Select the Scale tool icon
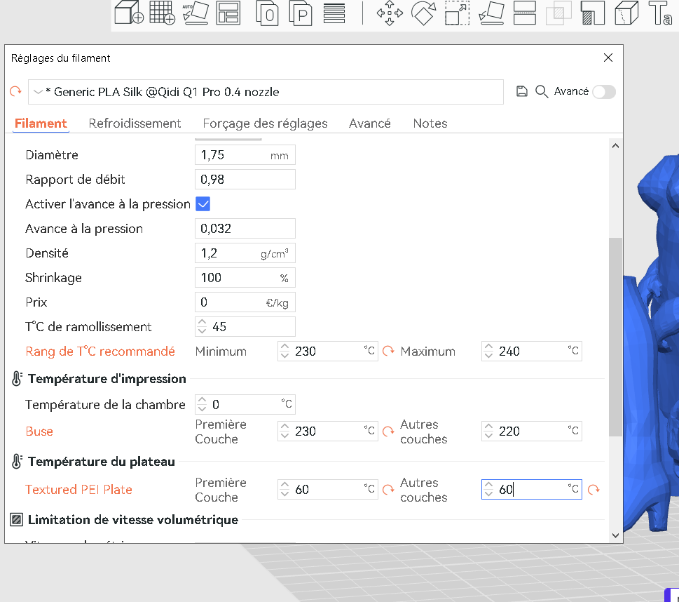679x602 pixels. click(x=458, y=13)
